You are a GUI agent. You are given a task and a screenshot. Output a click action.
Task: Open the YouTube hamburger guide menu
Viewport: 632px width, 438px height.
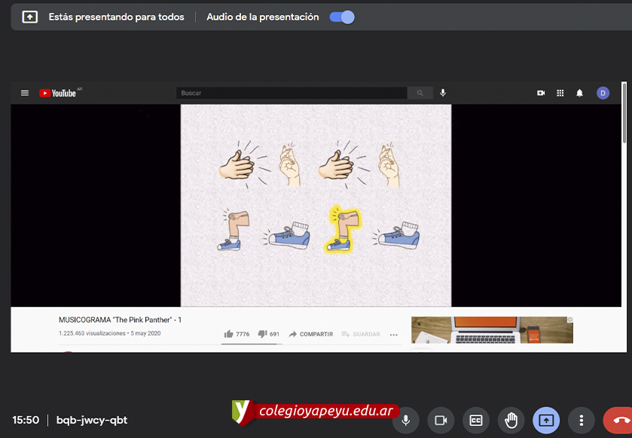[x=25, y=93]
